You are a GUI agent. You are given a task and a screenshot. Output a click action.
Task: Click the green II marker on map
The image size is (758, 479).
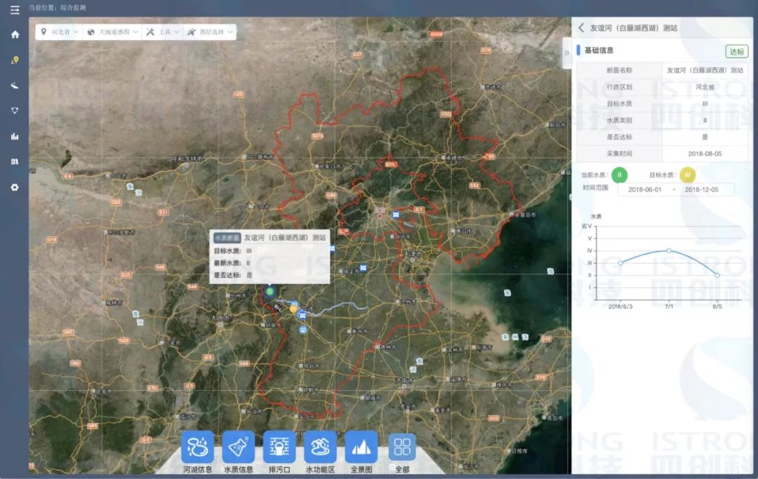click(270, 290)
